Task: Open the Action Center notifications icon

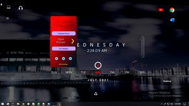Action: (x=184, y=104)
